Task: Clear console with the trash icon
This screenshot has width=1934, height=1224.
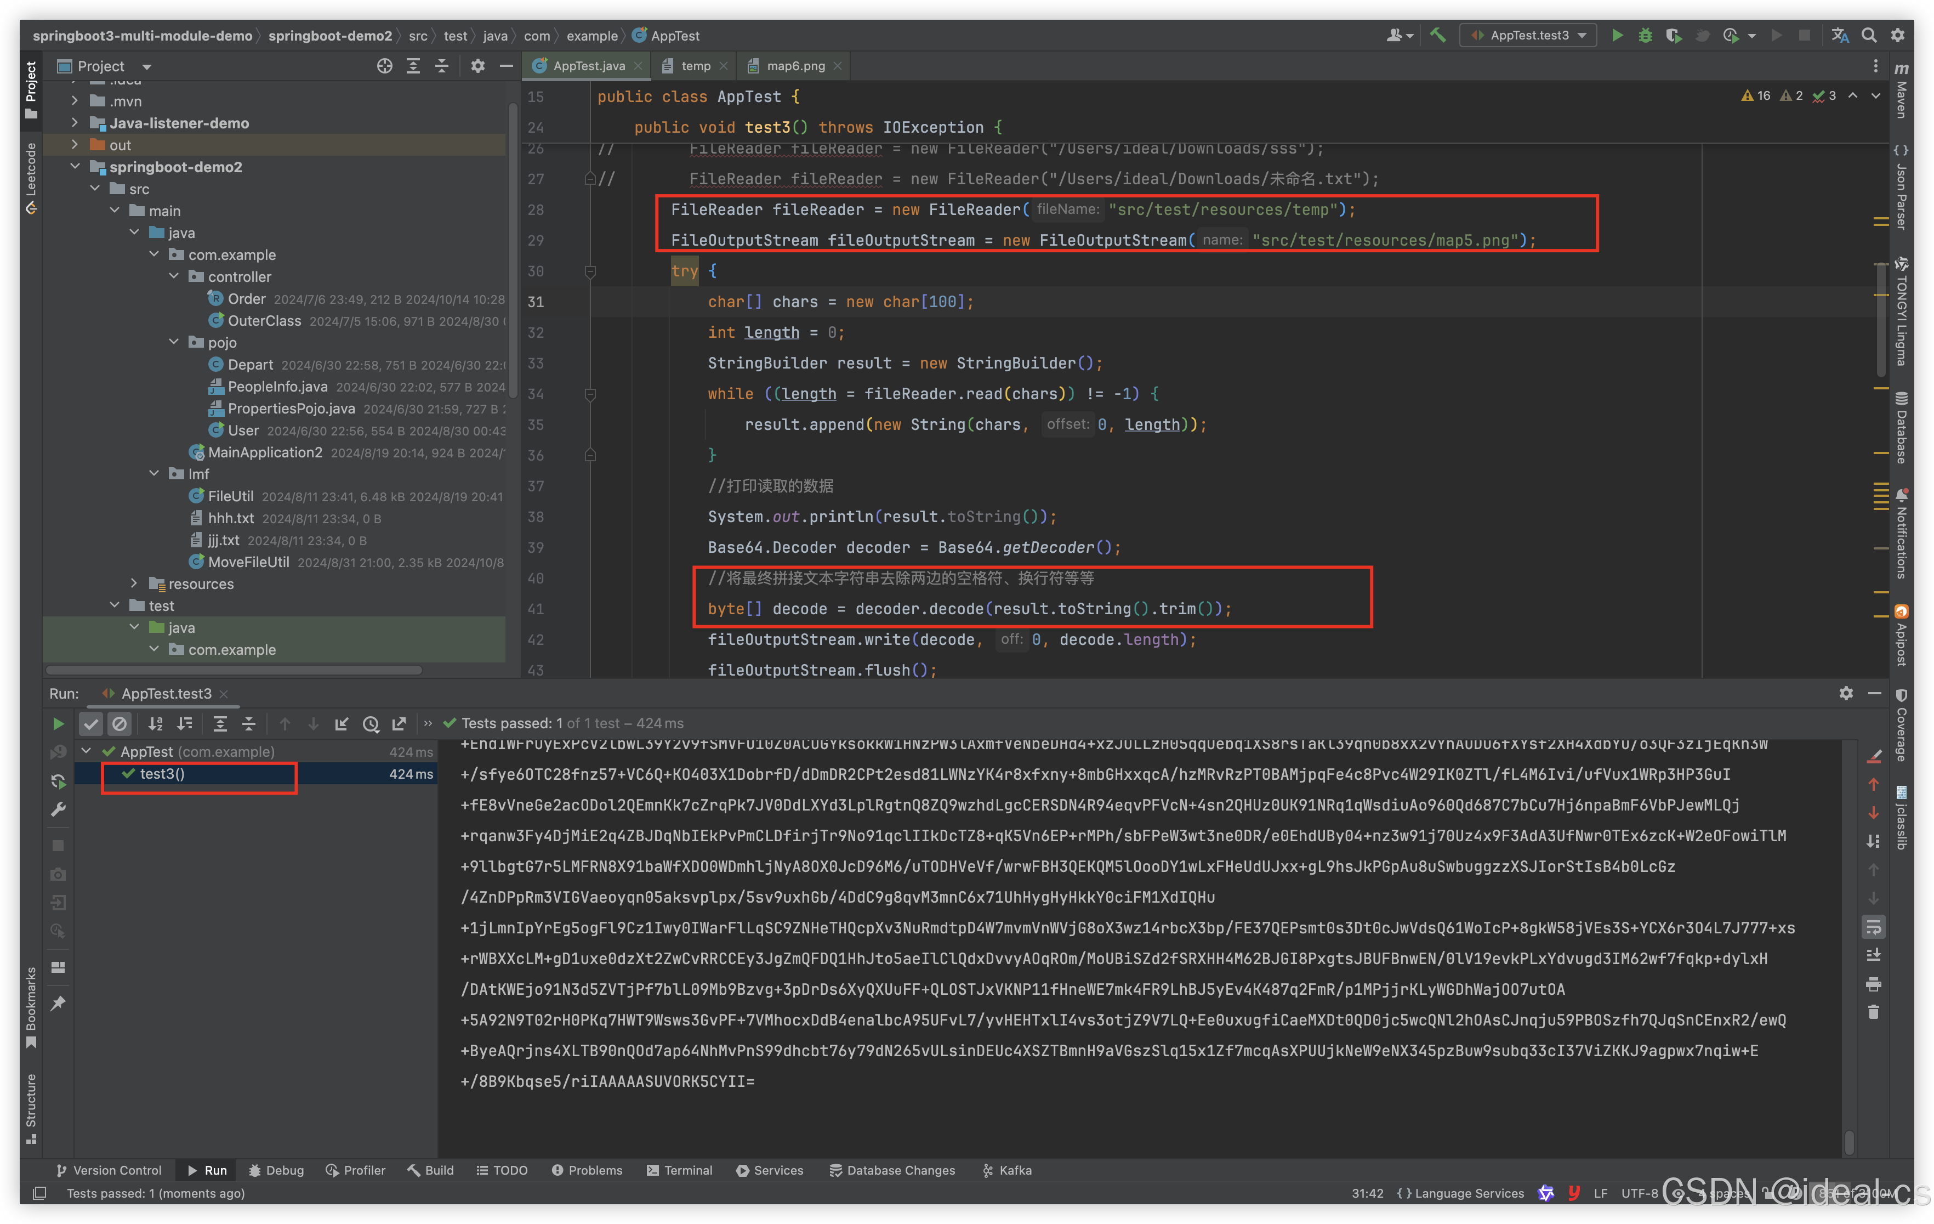Action: (x=1874, y=1012)
